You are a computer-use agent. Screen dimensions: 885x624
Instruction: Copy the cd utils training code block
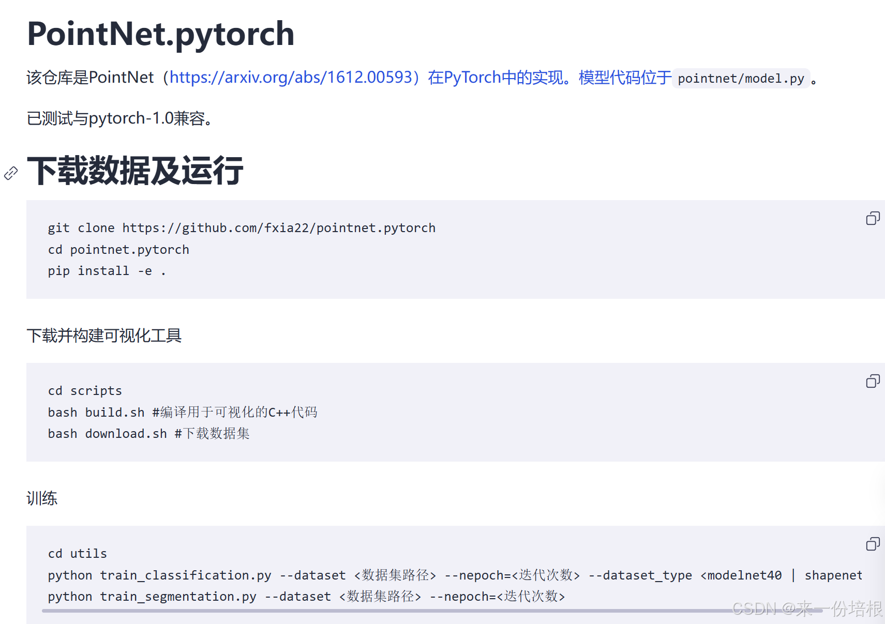(873, 544)
